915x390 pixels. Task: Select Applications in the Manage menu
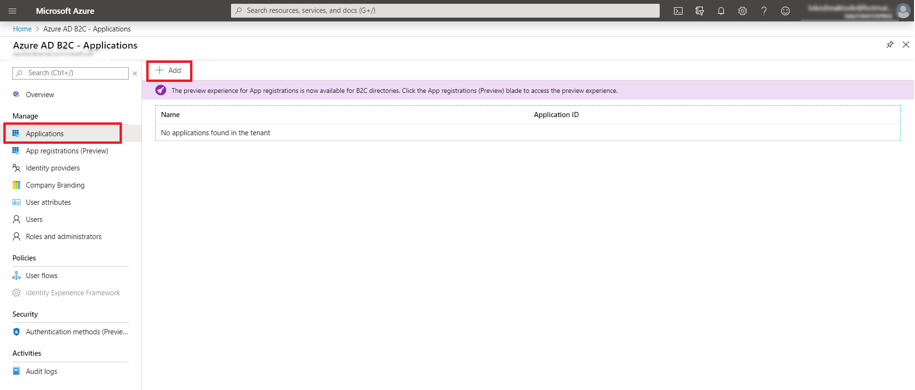coord(70,133)
